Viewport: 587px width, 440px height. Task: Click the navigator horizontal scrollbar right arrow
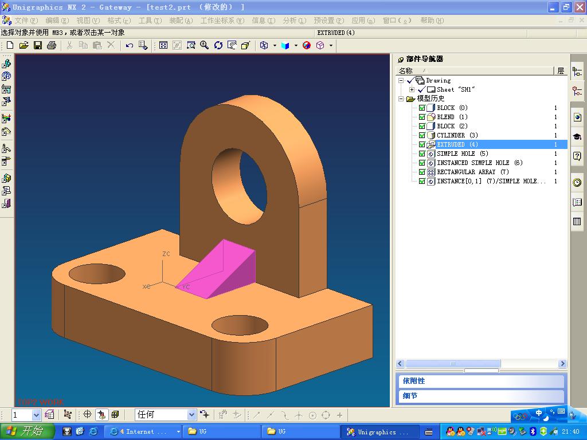tap(562, 364)
